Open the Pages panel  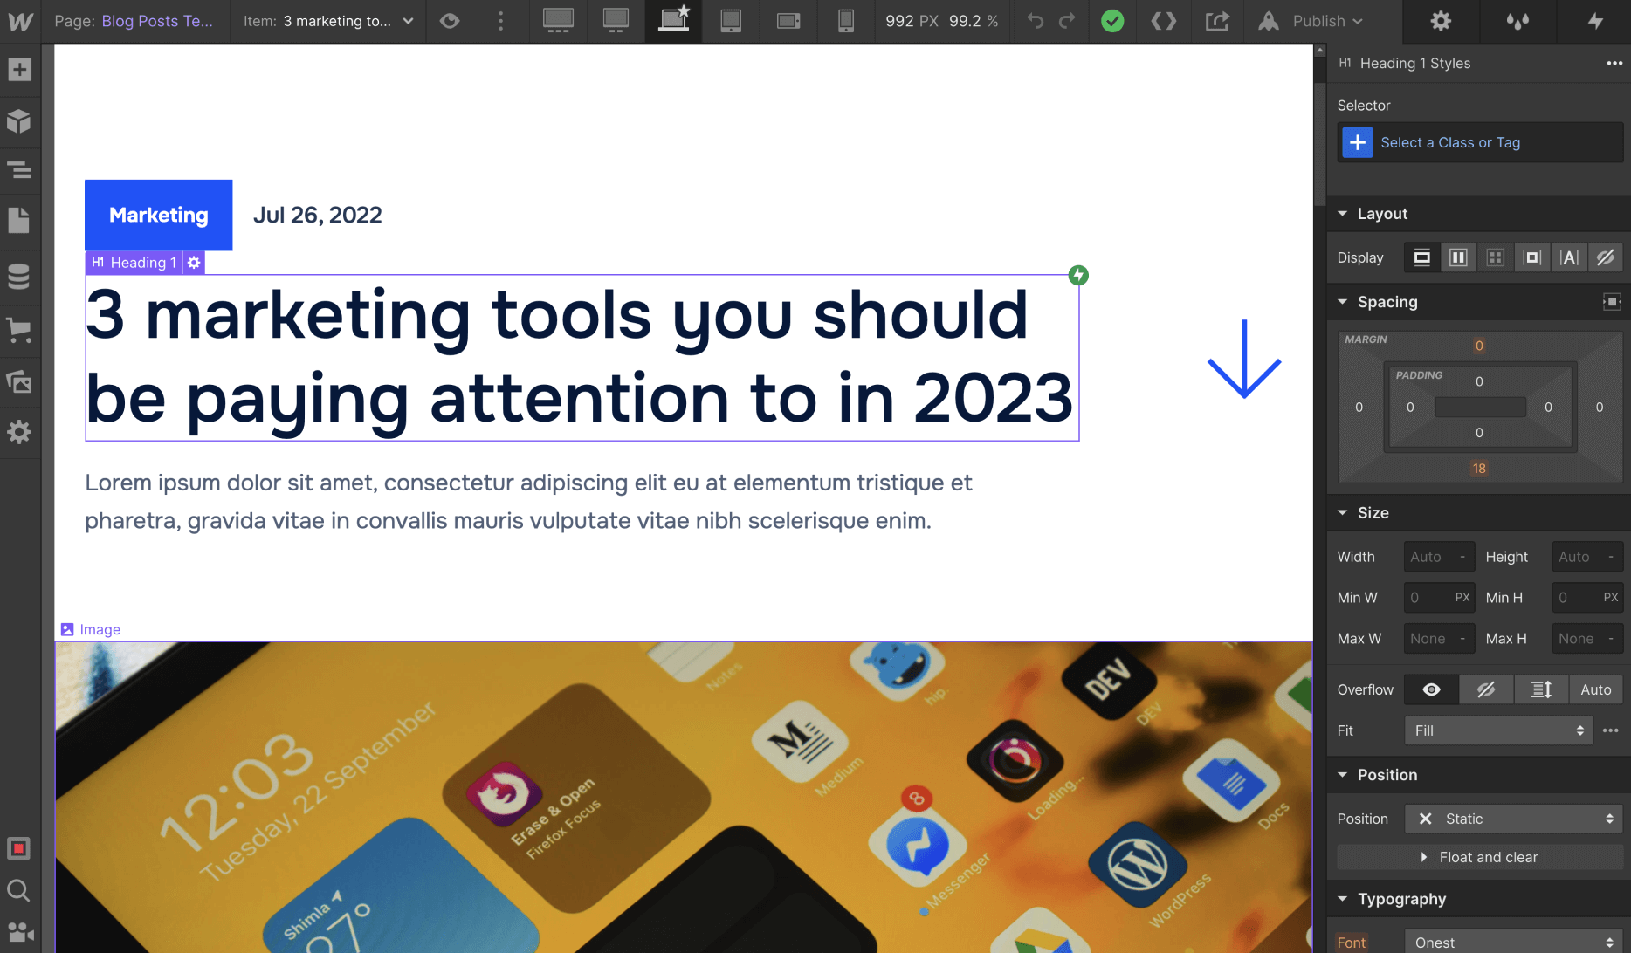point(19,220)
